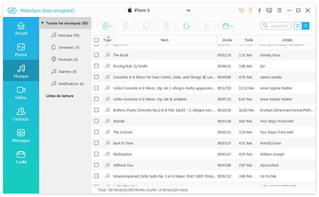Check the box for Violin Concerto Andante
319x197 pixels.
pyautogui.click(x=96, y=99)
